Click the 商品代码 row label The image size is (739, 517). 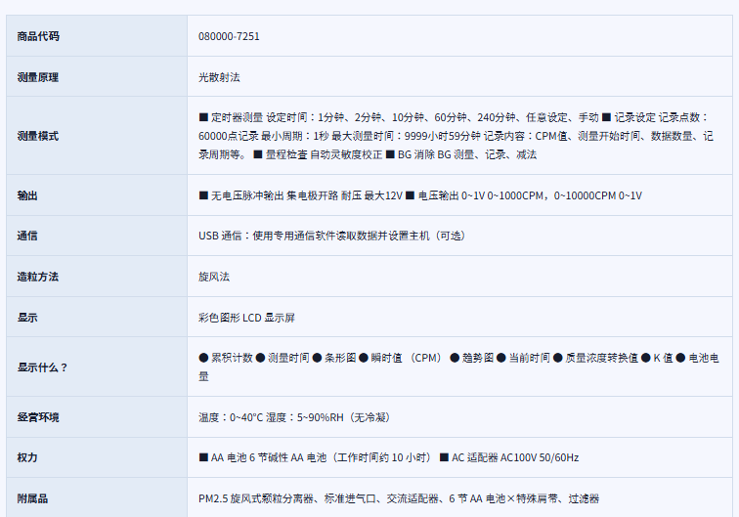point(38,36)
